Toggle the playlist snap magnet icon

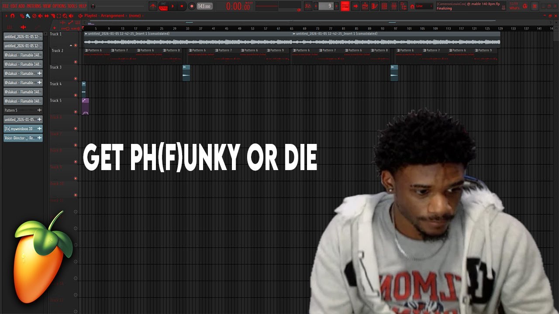pyautogui.click(x=12, y=16)
